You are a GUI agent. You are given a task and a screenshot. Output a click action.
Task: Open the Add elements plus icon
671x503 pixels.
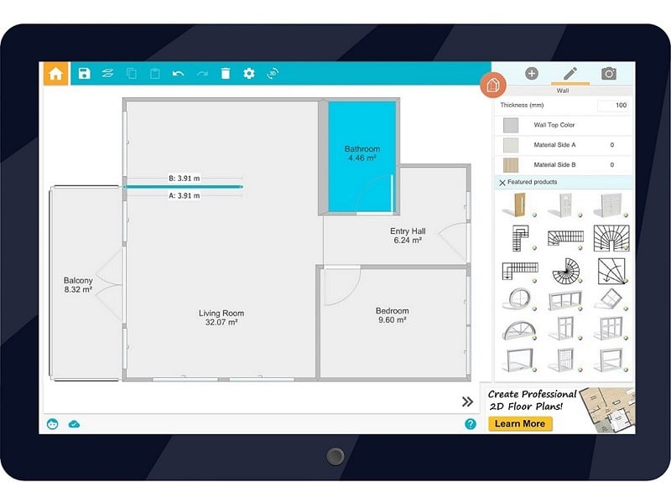tap(532, 74)
